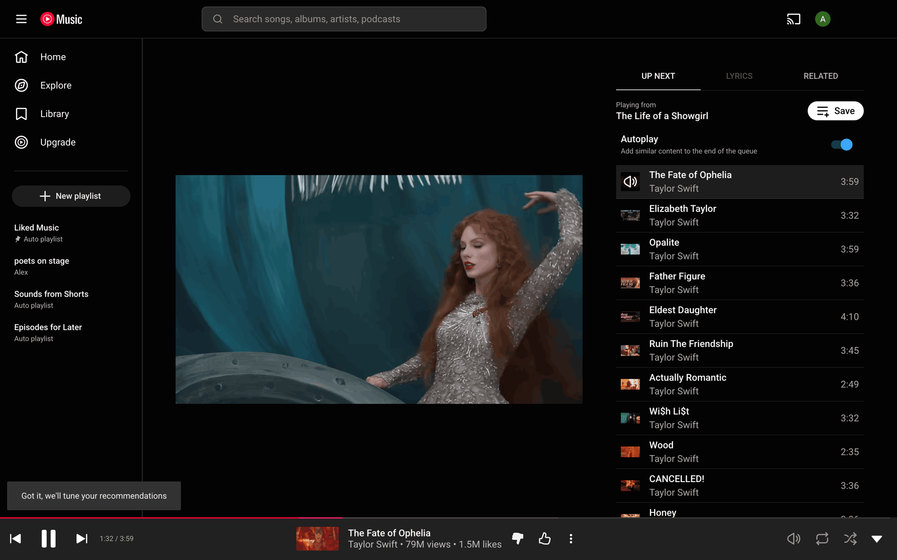Skip to the next track
897x560 pixels.
(x=82, y=539)
